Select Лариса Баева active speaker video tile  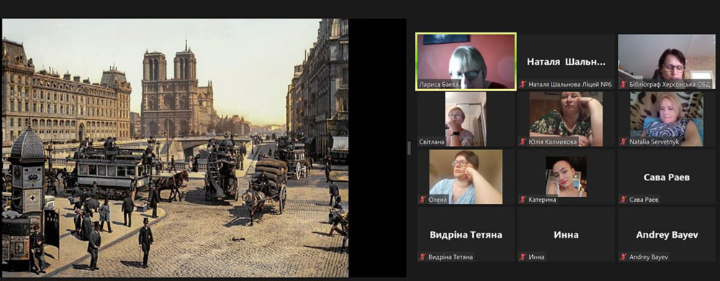(x=466, y=61)
